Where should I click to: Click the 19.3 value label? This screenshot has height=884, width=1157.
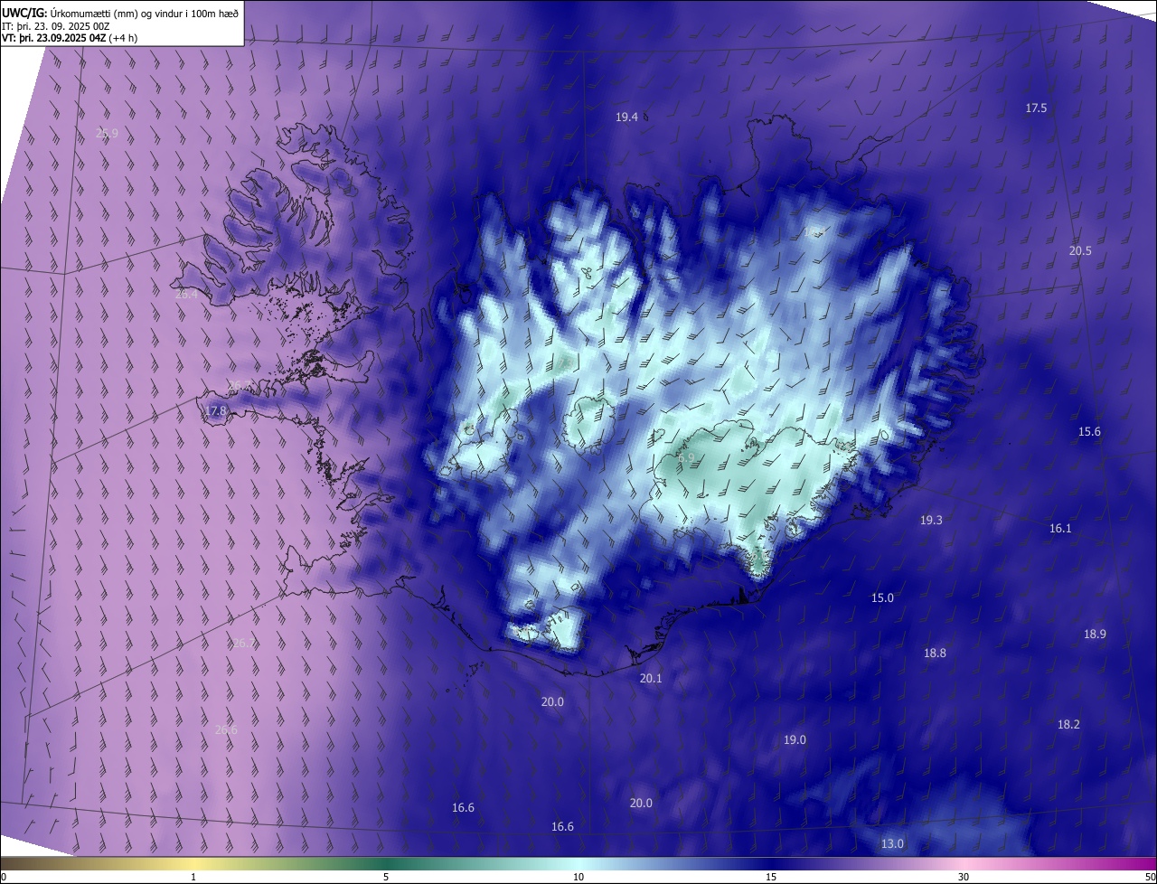coord(931,521)
